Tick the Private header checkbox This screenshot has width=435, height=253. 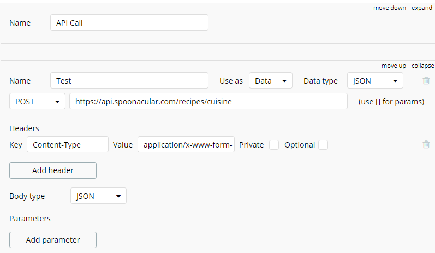[x=274, y=145]
